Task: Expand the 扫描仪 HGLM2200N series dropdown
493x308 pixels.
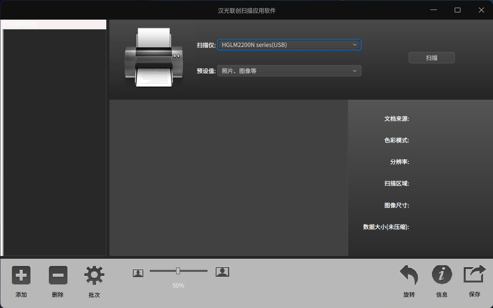Action: [x=289, y=45]
